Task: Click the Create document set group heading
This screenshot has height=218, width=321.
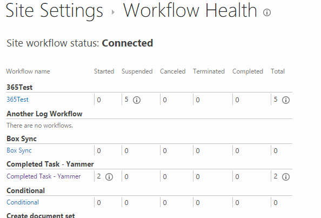Action: [41, 215]
